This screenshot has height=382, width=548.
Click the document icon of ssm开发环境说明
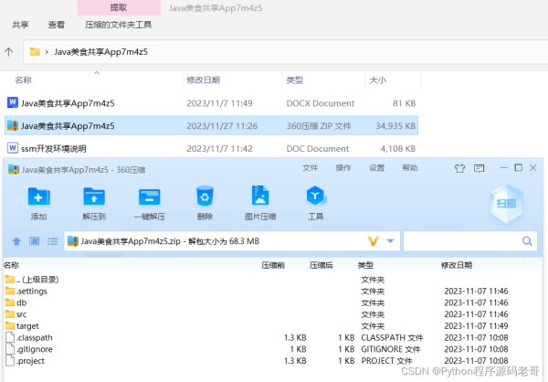(x=13, y=148)
